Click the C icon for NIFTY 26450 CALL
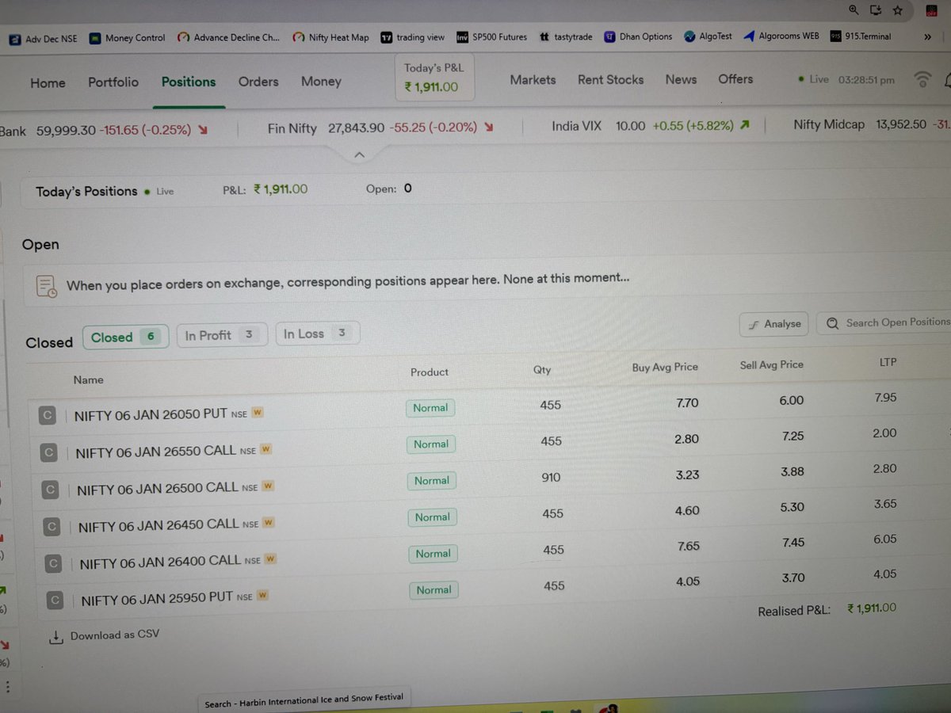Screen dimensions: 951x713 pyautogui.click(x=52, y=526)
